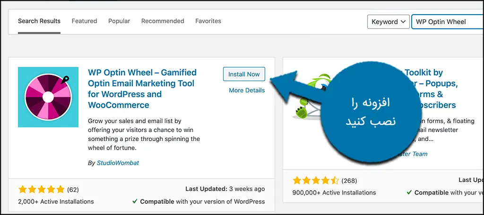Click the green mascot plugin icon
The height and width of the screenshot is (215, 484).
[309, 96]
